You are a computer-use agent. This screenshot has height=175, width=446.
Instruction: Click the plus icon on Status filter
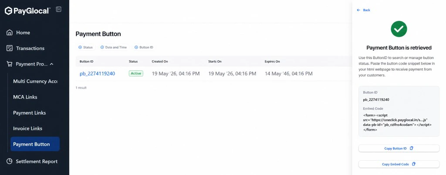tap(80, 47)
